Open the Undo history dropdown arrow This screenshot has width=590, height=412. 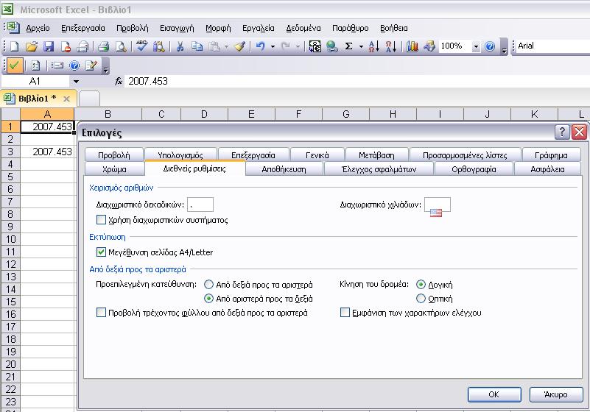(273, 46)
